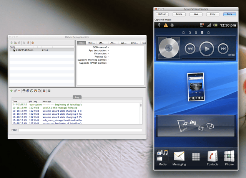This screenshot has width=246, height=178.
Task: Click the phone icon beside device 43423541
Action: (x=14, y=50)
